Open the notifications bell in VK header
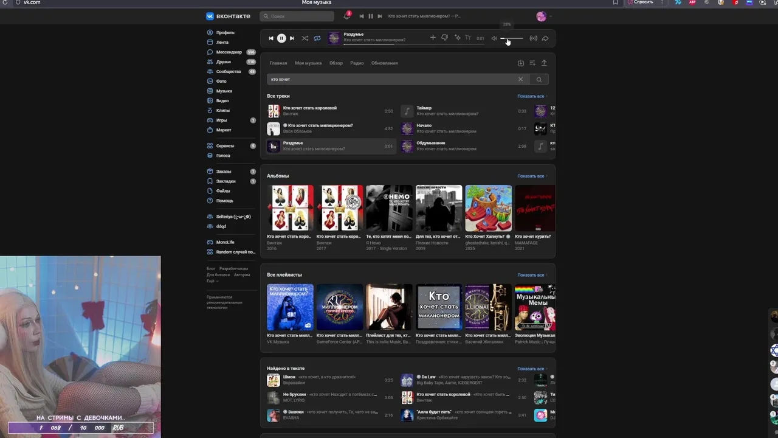Image resolution: width=778 pixels, height=438 pixels. pyautogui.click(x=347, y=16)
